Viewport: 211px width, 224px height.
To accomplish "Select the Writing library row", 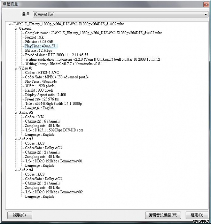I will tap(64, 64).
